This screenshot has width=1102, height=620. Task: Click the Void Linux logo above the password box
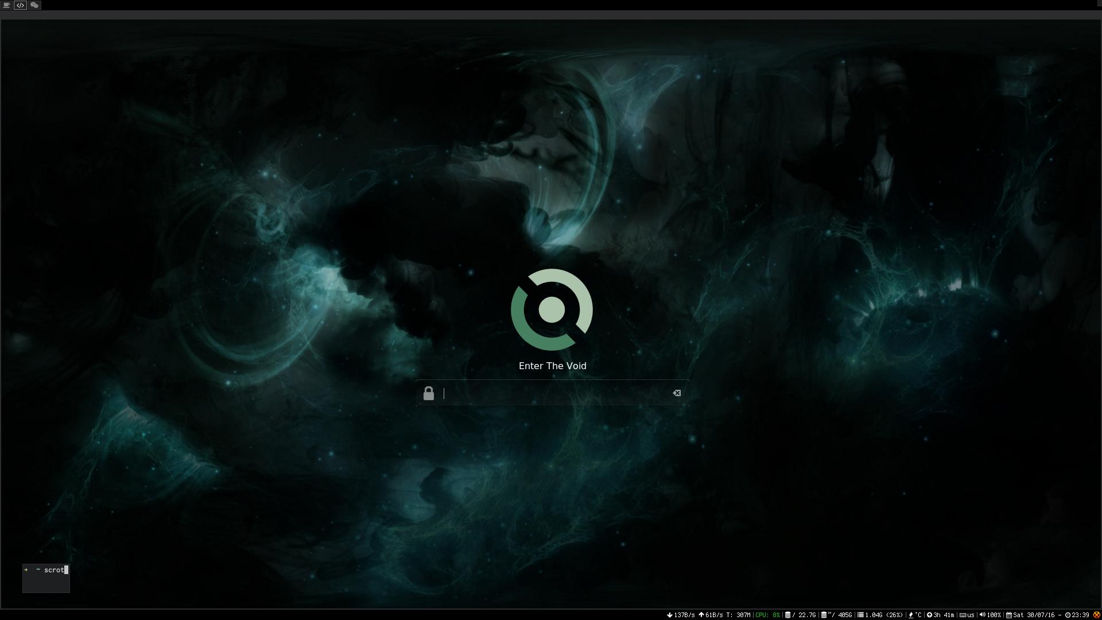[x=552, y=309]
